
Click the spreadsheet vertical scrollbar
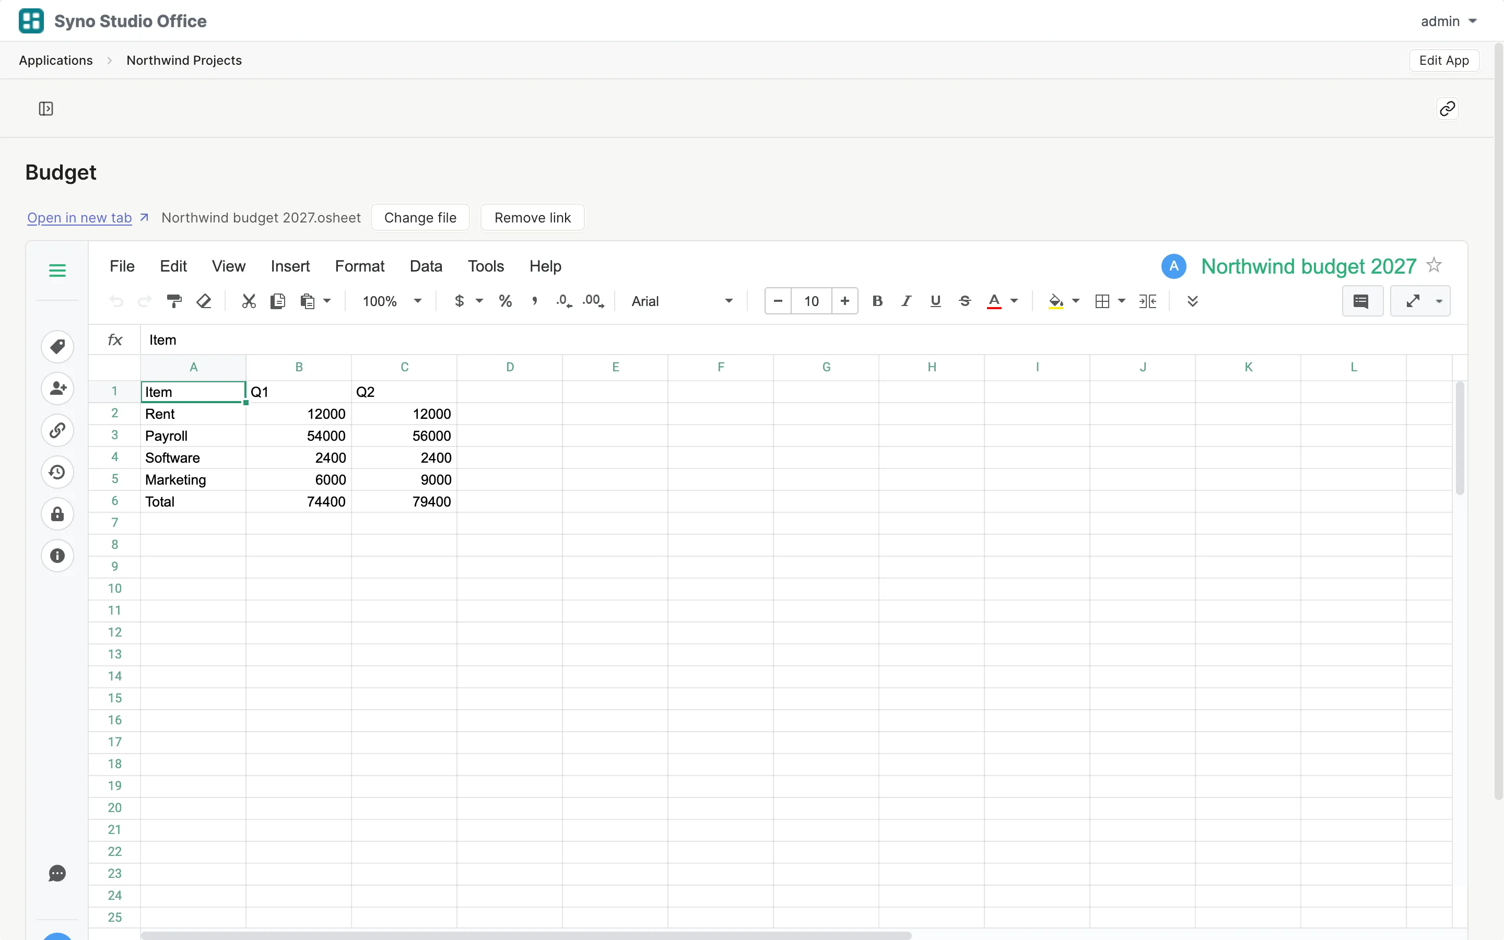tap(1460, 438)
